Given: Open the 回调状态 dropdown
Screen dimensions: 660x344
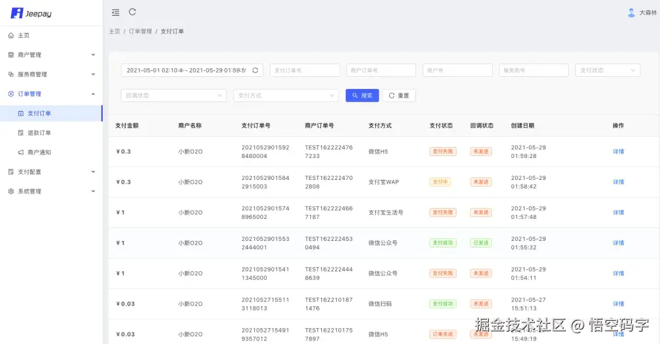Looking at the screenshot, I should [174, 96].
